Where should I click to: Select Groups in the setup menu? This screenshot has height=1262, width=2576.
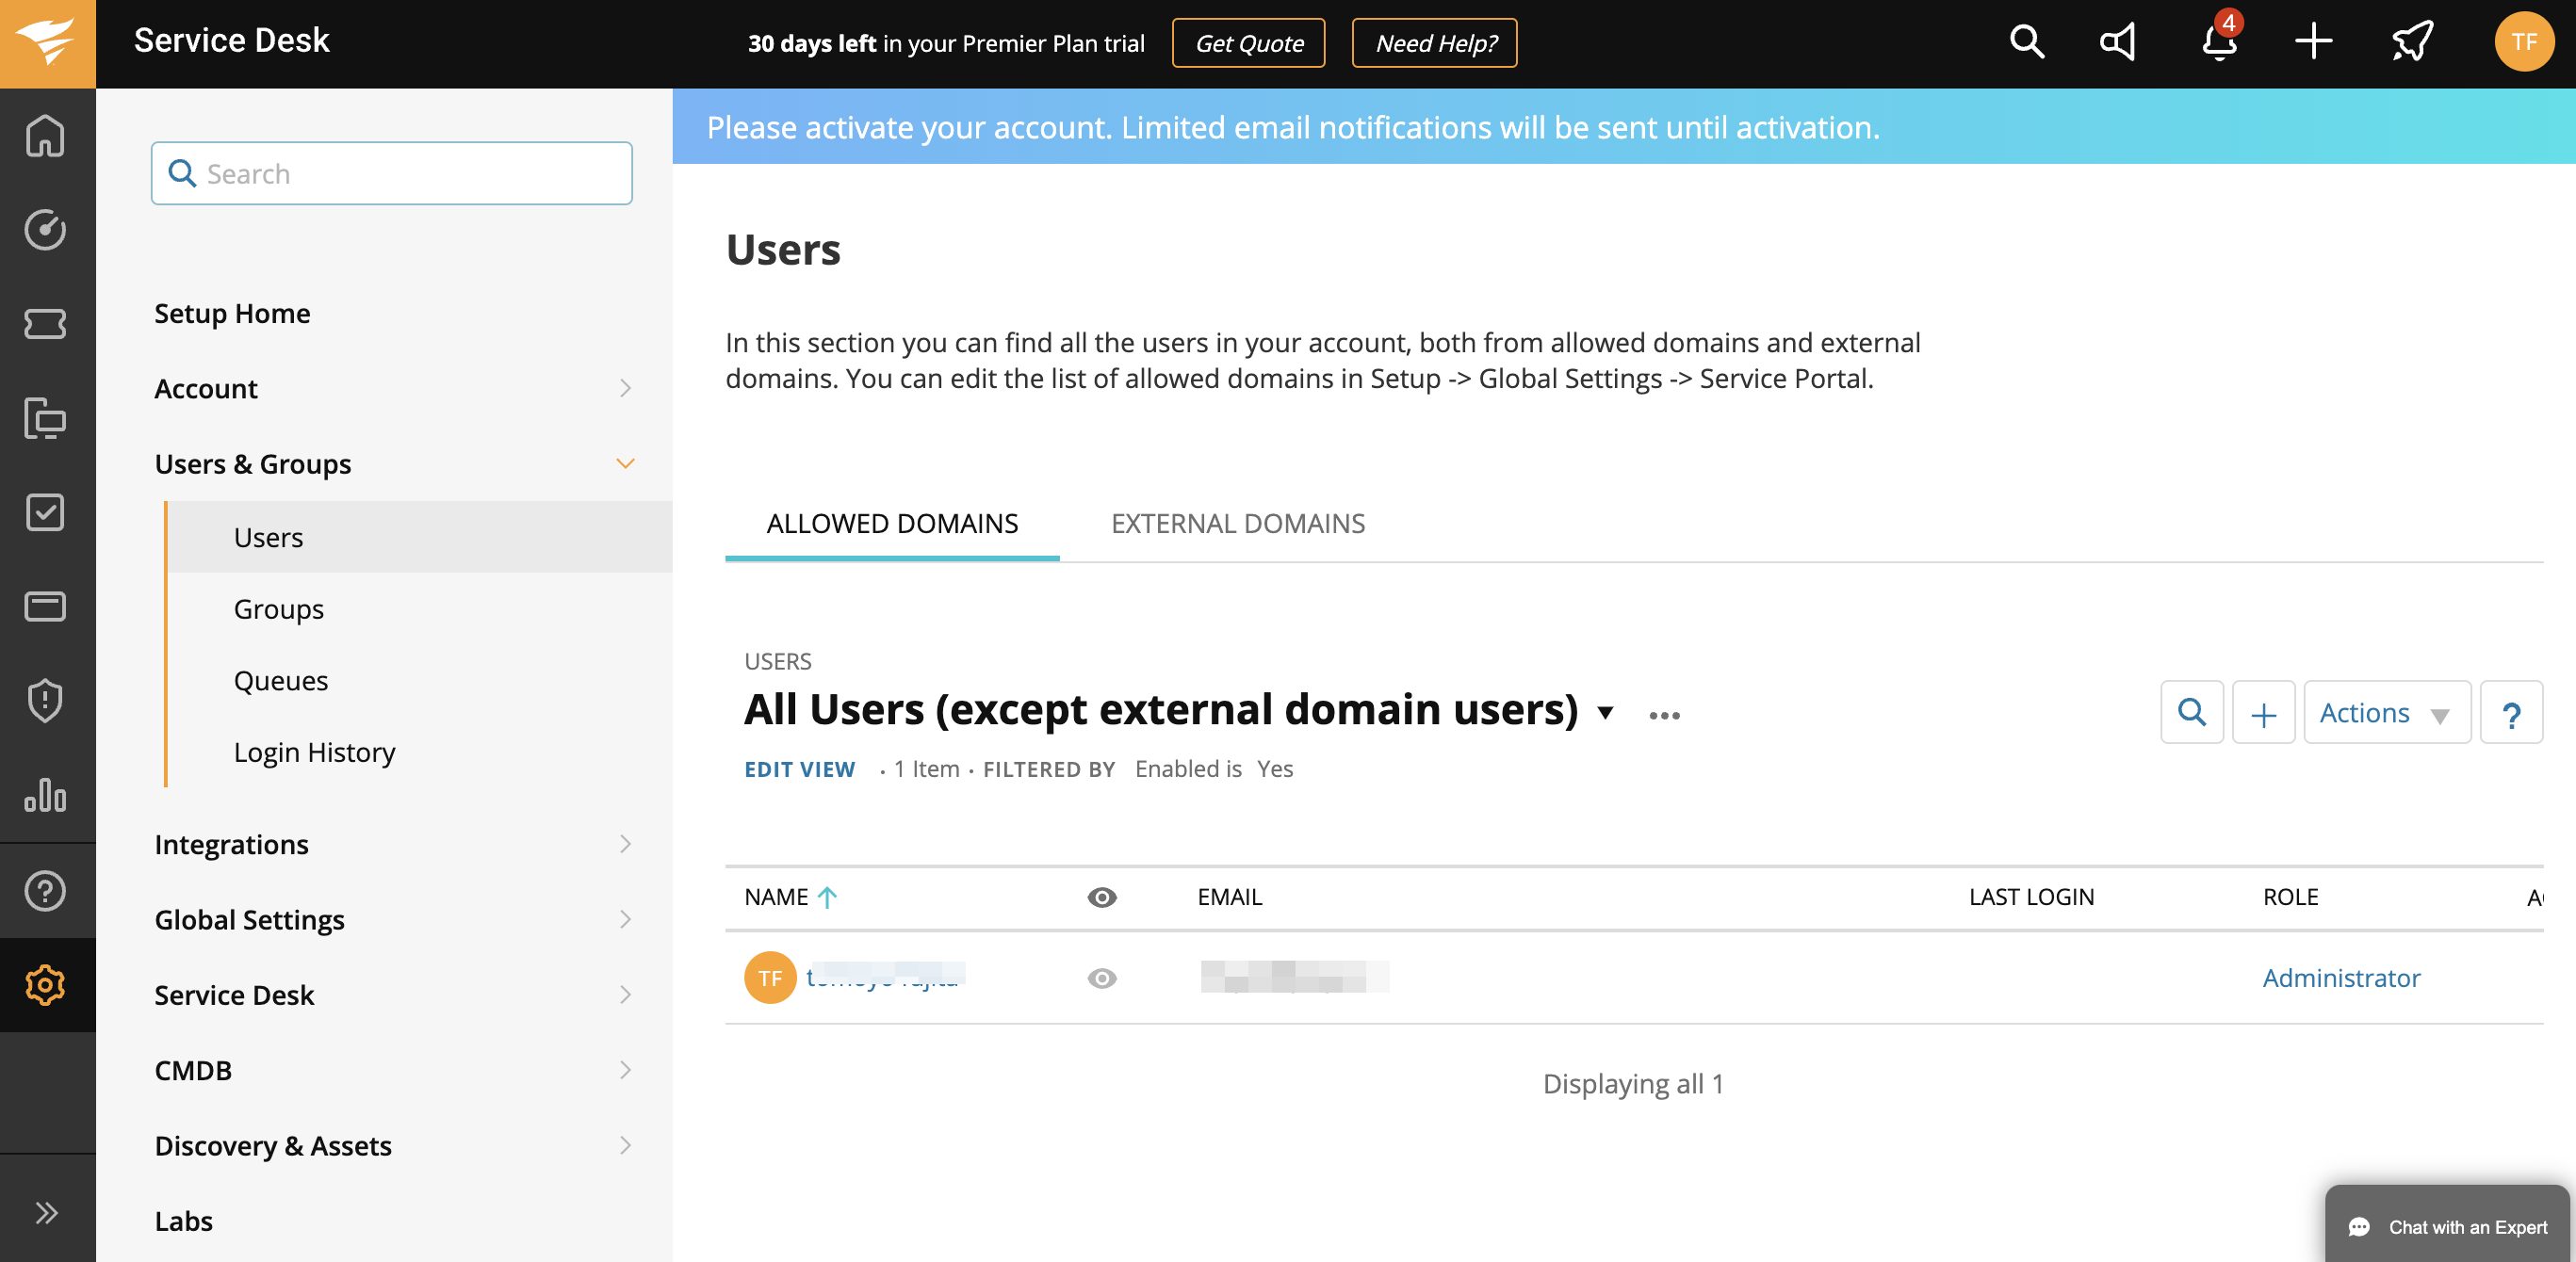(x=278, y=608)
